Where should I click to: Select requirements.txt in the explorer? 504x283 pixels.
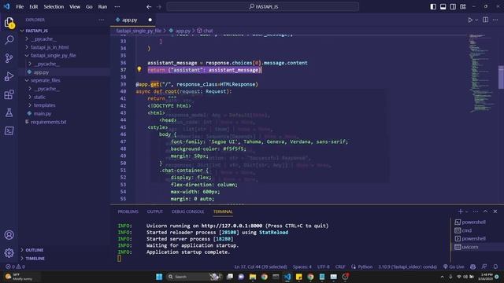pyautogui.click(x=48, y=122)
